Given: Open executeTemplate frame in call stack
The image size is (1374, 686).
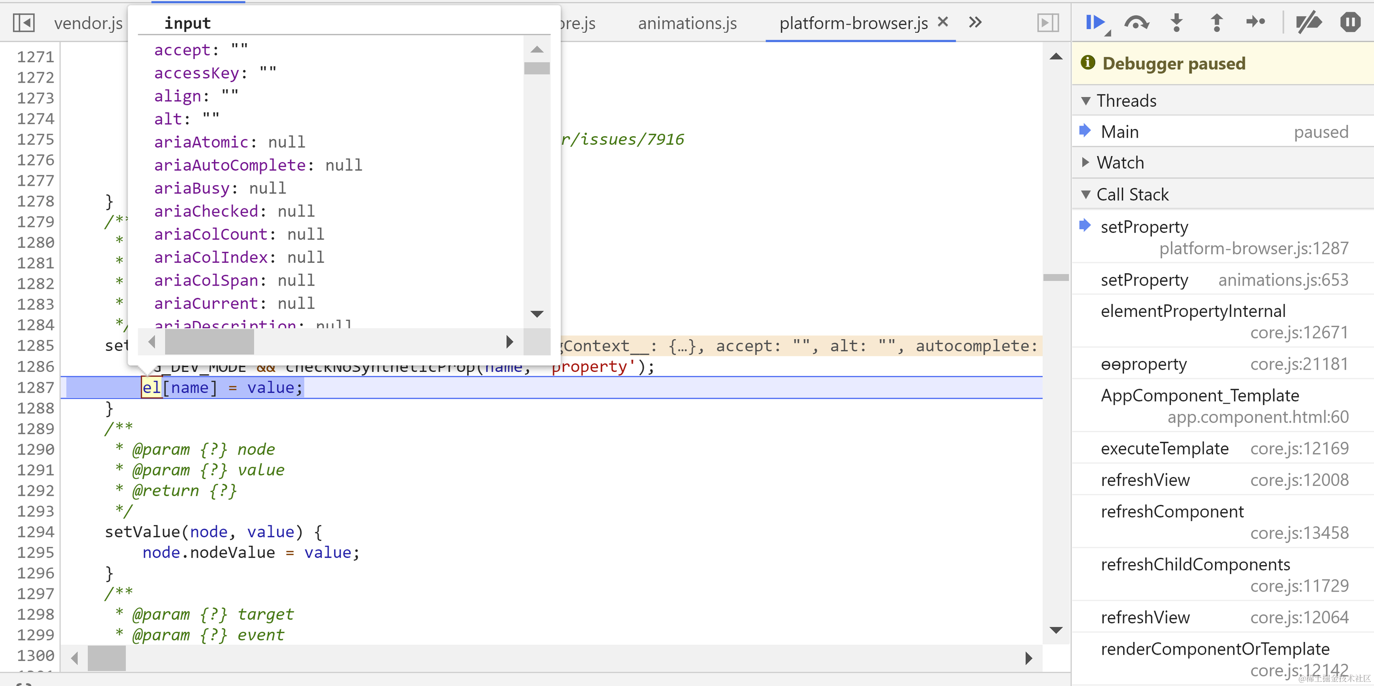Looking at the screenshot, I should (x=1165, y=448).
